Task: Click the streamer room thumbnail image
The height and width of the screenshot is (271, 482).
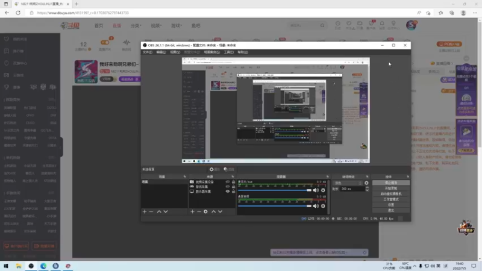Action: click(x=86, y=72)
